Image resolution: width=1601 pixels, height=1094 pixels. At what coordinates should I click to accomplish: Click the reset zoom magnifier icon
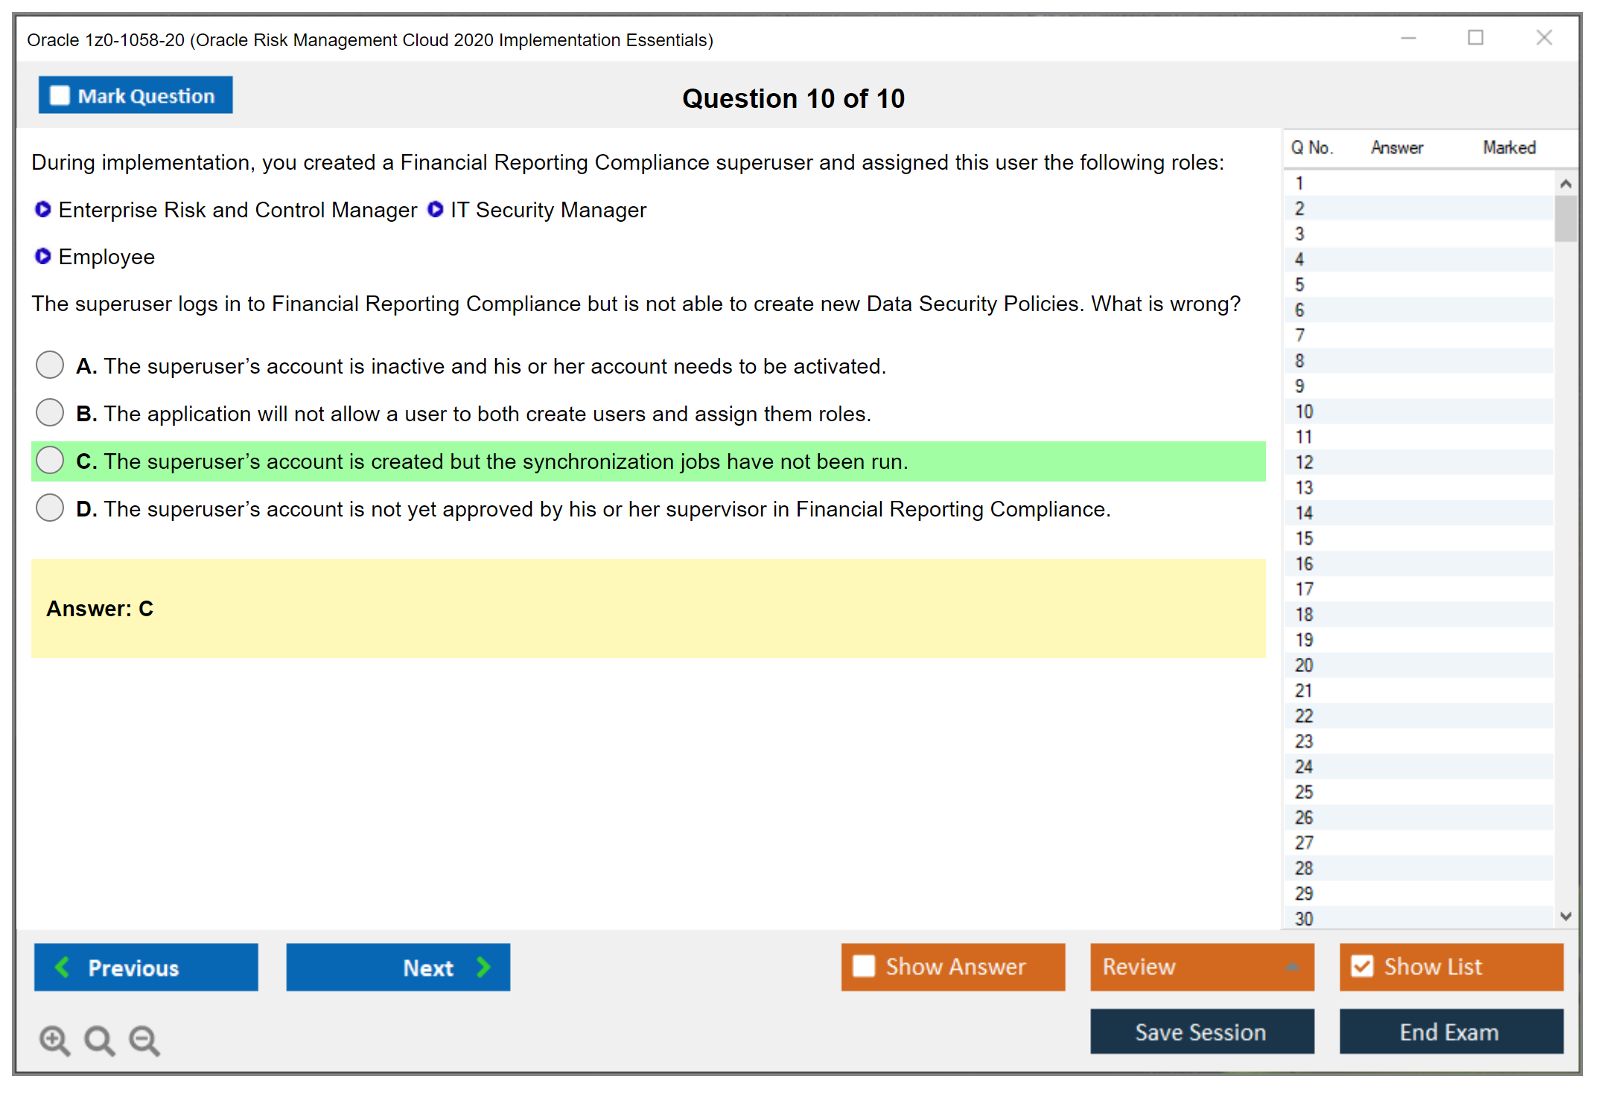(99, 1040)
